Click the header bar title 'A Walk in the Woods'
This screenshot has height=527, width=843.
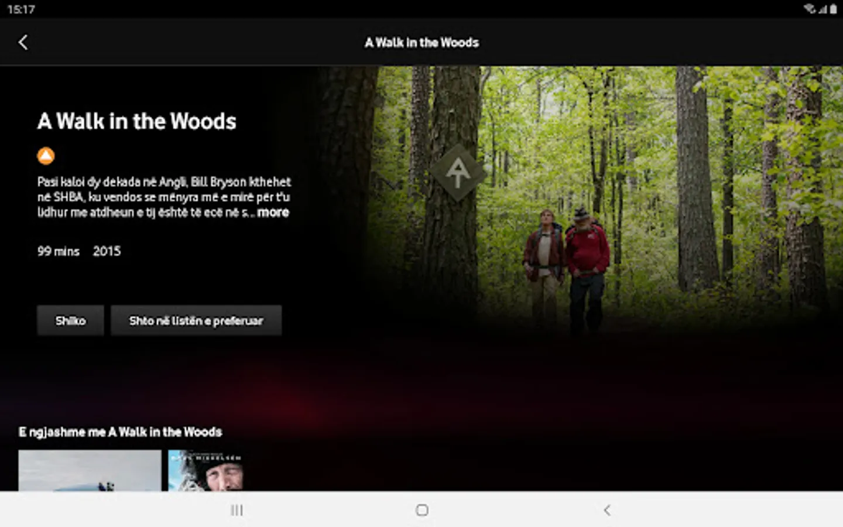[421, 42]
